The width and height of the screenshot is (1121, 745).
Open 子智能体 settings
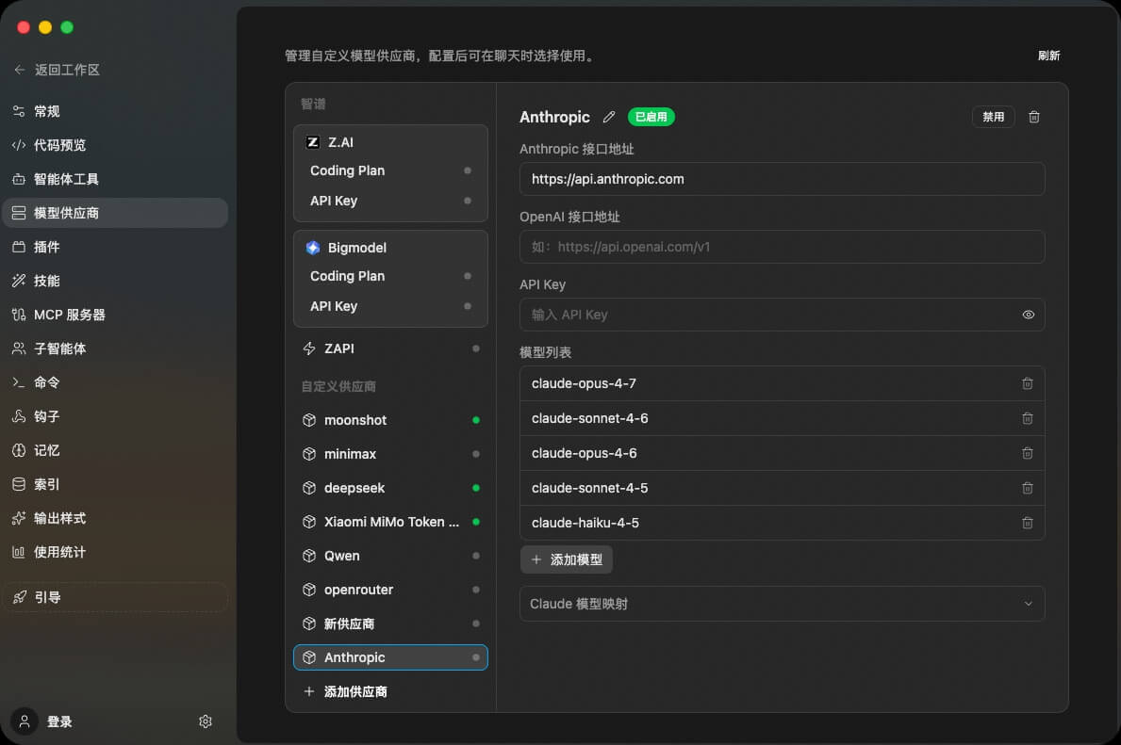[115, 348]
